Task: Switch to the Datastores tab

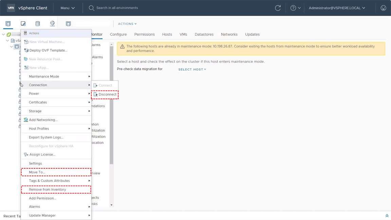Action: click(x=204, y=34)
